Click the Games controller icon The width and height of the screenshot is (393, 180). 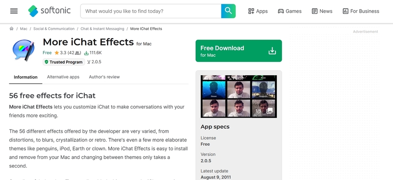coord(281,11)
